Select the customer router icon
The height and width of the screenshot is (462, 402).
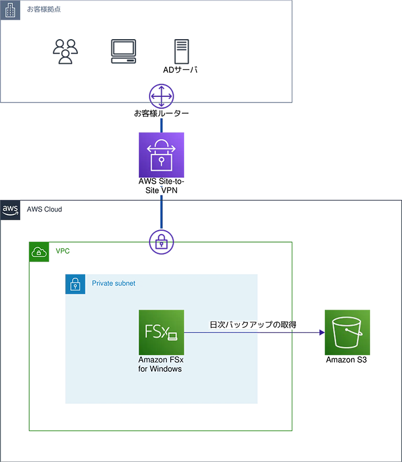tap(161, 96)
